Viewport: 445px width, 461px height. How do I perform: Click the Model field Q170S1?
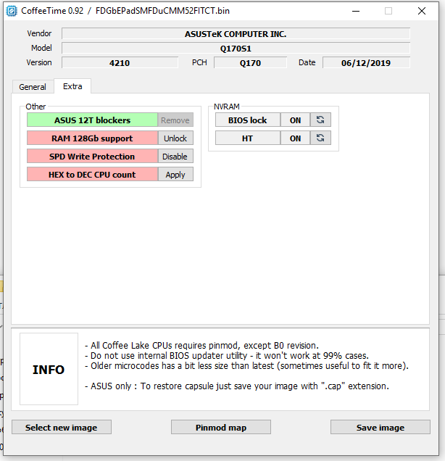tap(236, 49)
